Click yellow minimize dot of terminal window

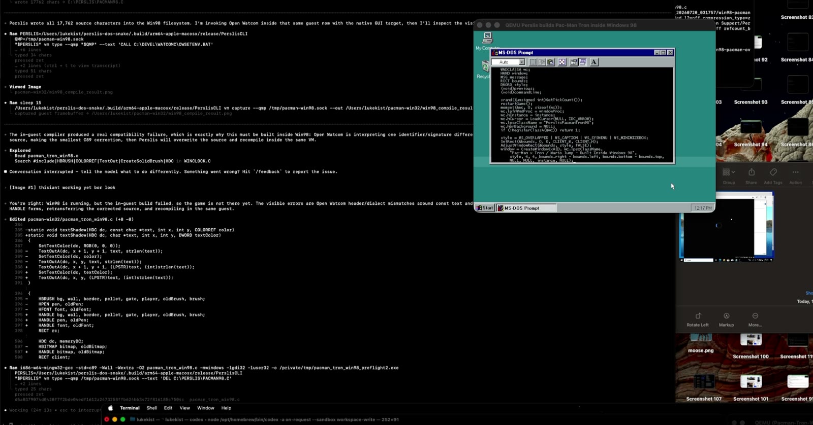pos(114,419)
